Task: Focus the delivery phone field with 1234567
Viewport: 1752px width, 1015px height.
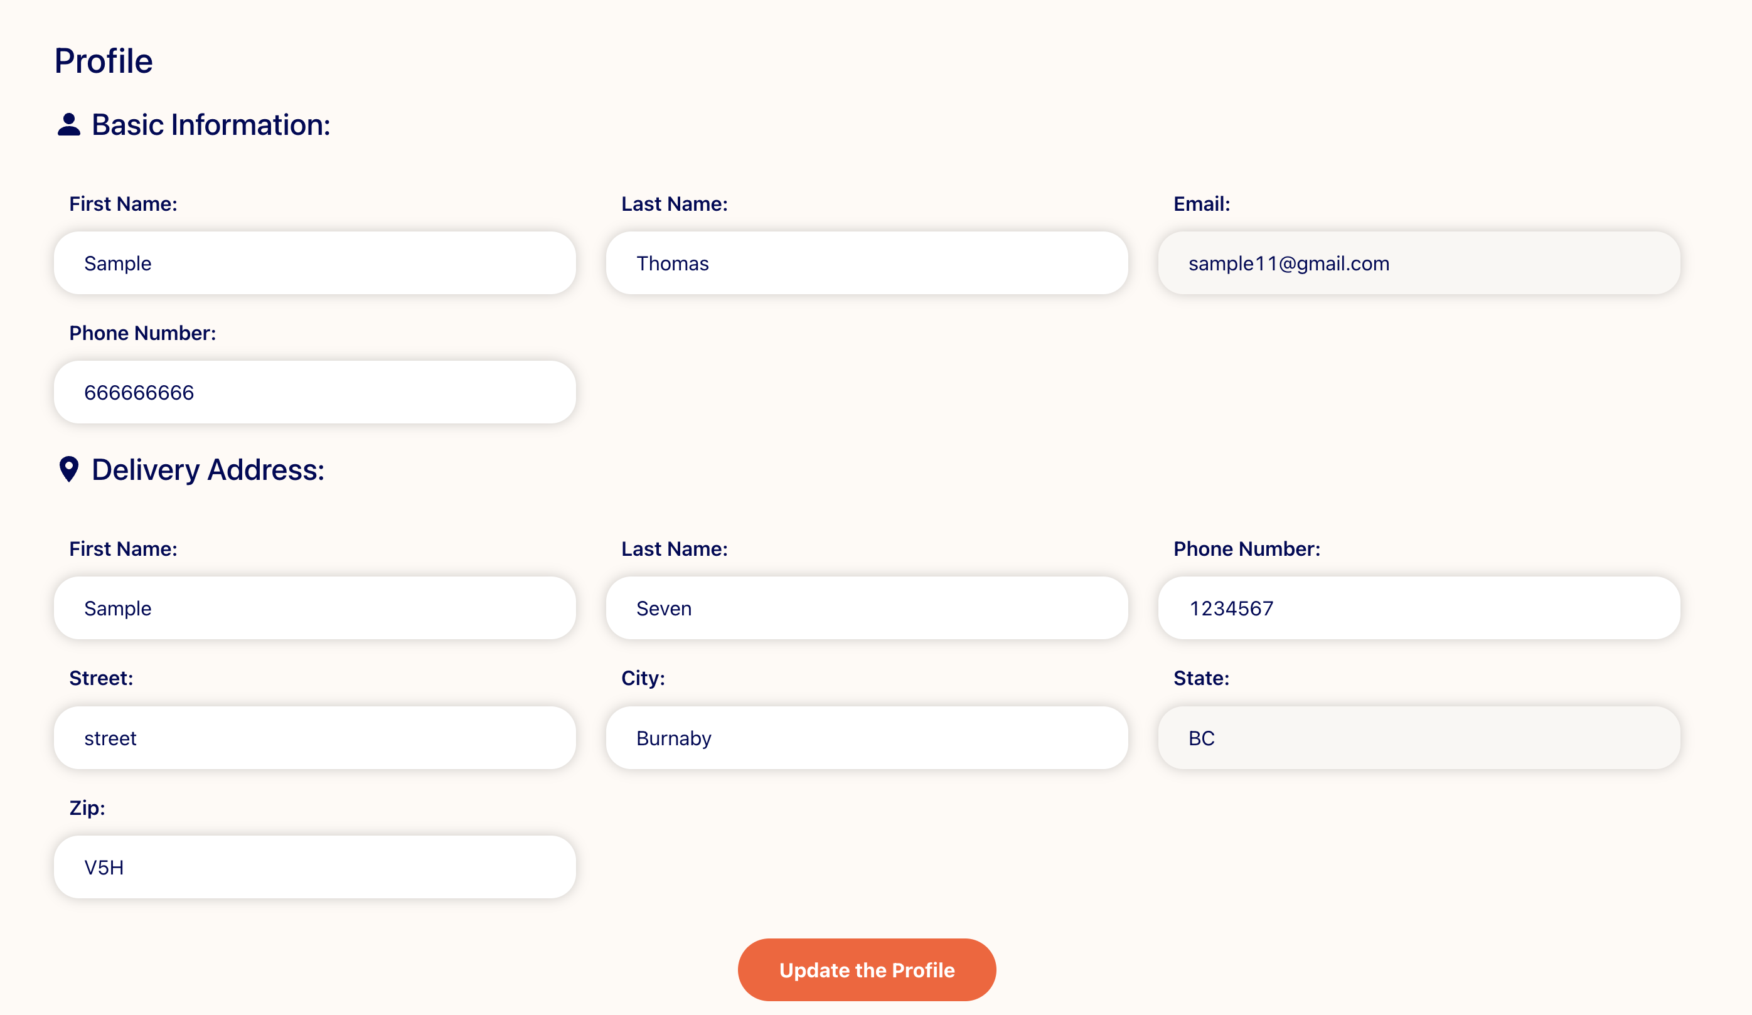Action: (x=1419, y=608)
